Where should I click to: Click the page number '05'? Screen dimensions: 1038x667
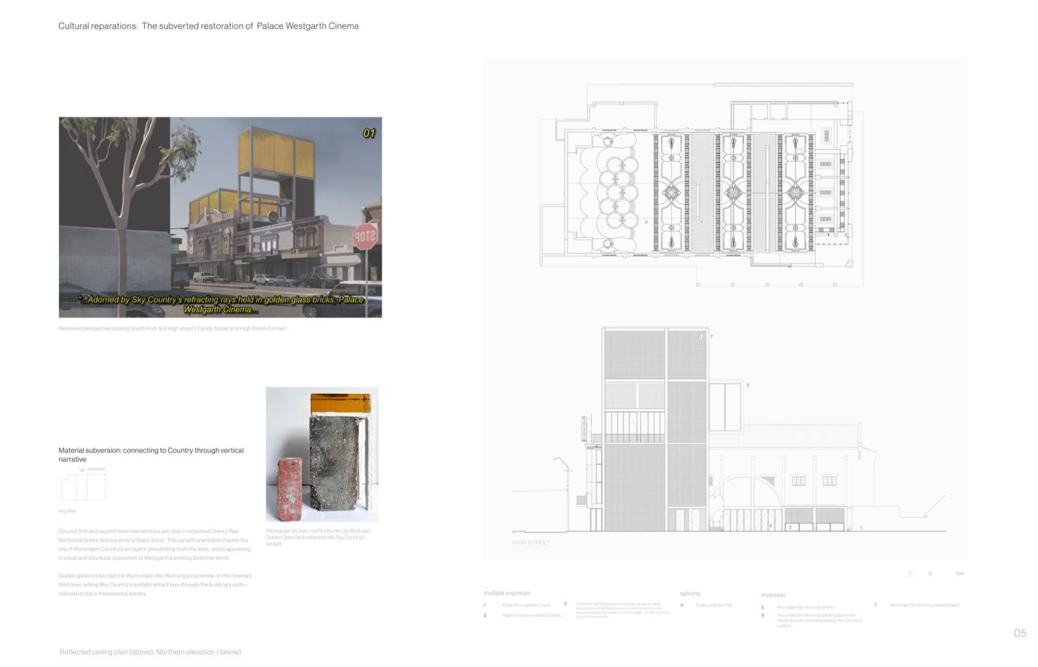(1020, 633)
